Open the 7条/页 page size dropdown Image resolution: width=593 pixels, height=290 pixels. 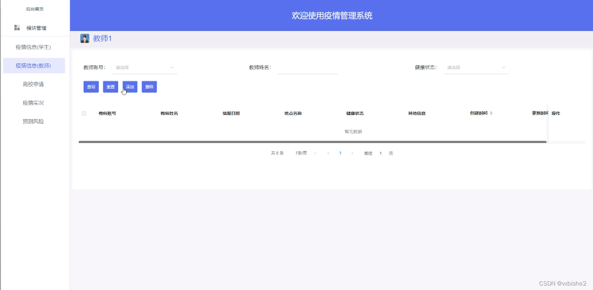[306, 153]
